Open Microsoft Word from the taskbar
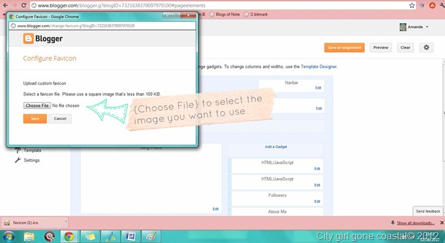 (131, 236)
